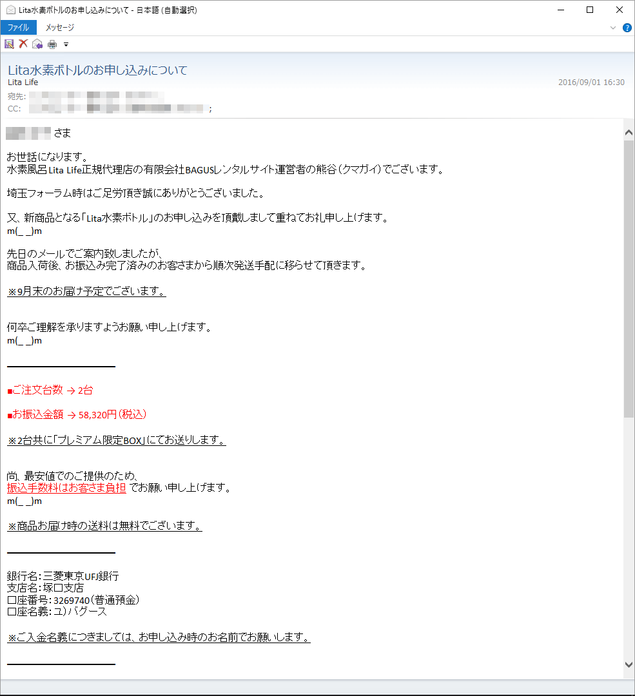Click the red お振込金額 58,320円 line
This screenshot has height=696, width=635.
[x=77, y=414]
